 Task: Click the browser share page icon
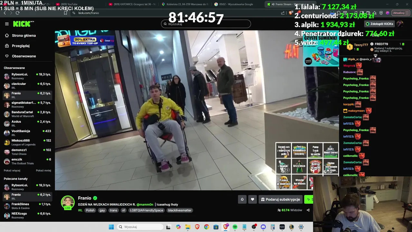[x=283, y=13]
